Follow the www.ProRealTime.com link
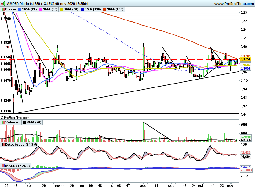This screenshot has height=189, width=255. point(234,4)
